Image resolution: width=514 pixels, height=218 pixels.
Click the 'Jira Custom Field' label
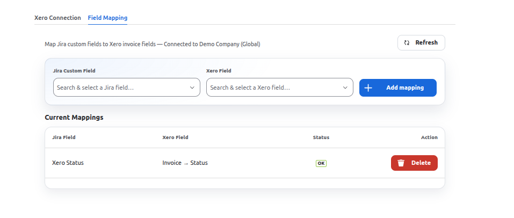point(74,71)
